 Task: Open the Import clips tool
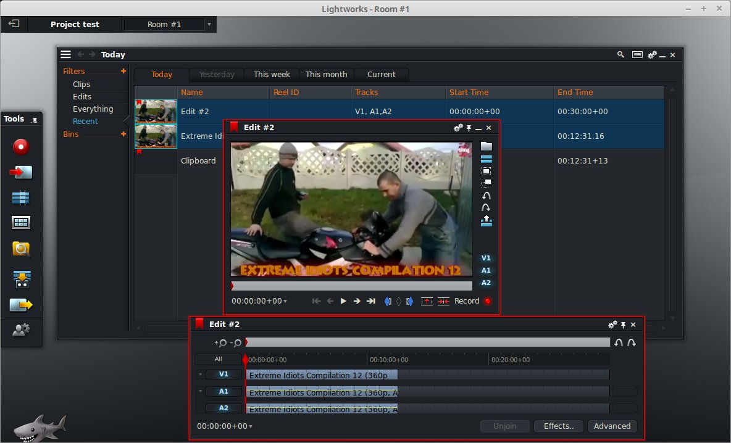click(x=21, y=172)
